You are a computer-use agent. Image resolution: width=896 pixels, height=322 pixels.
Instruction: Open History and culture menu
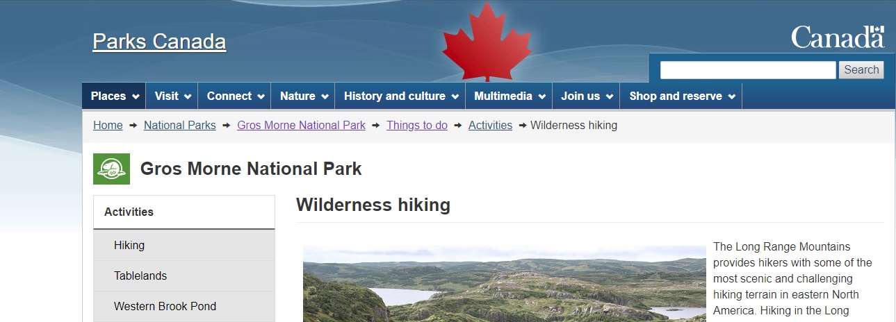(400, 96)
